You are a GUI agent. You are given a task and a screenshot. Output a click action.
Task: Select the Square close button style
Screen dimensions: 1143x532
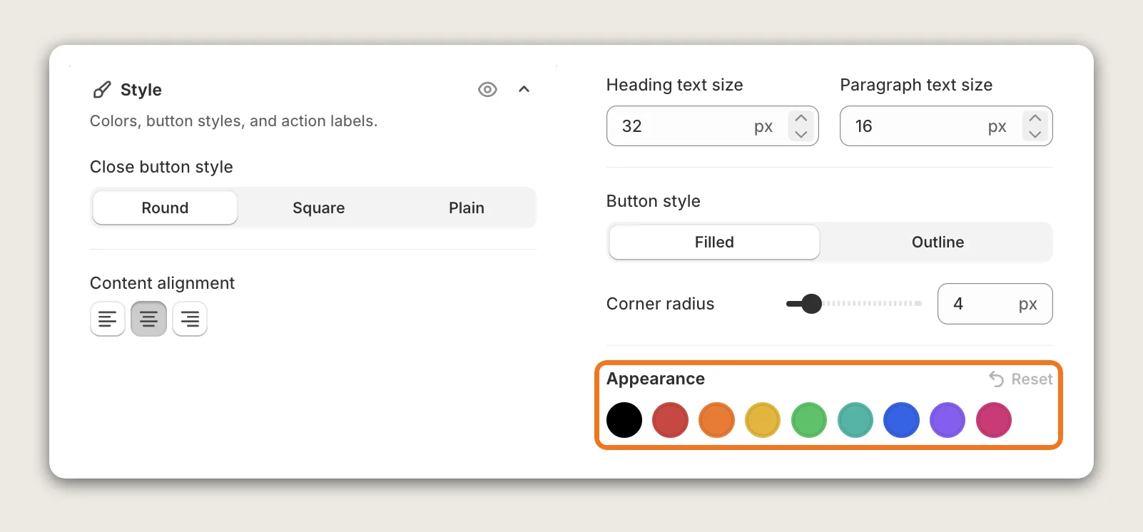pyautogui.click(x=318, y=208)
